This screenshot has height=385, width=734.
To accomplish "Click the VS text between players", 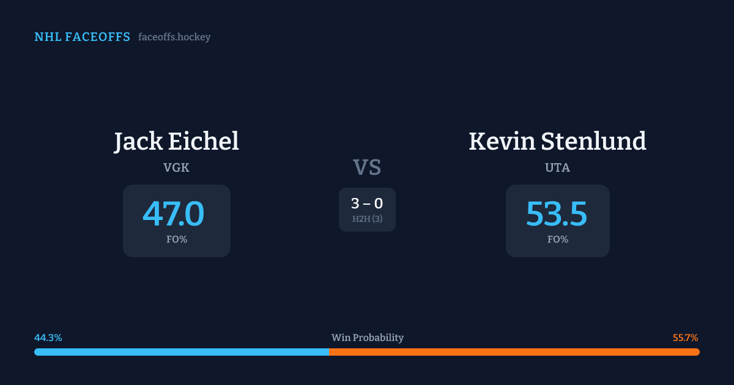I will click(x=367, y=167).
